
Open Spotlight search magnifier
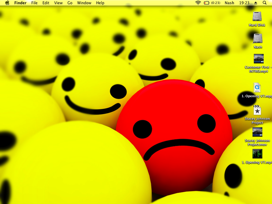tap(265, 3)
